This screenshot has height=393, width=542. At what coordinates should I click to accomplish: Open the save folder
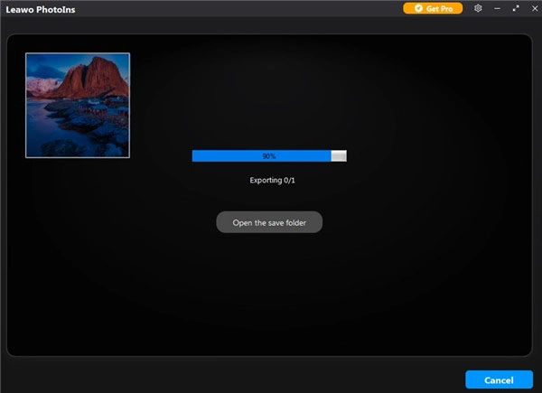point(269,223)
